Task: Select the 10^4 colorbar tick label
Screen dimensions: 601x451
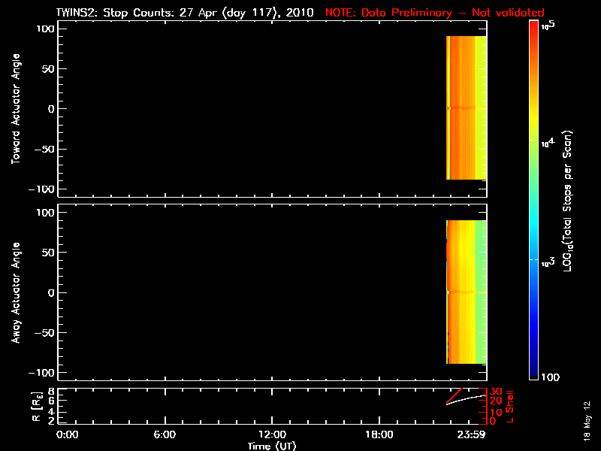Action: [548, 143]
